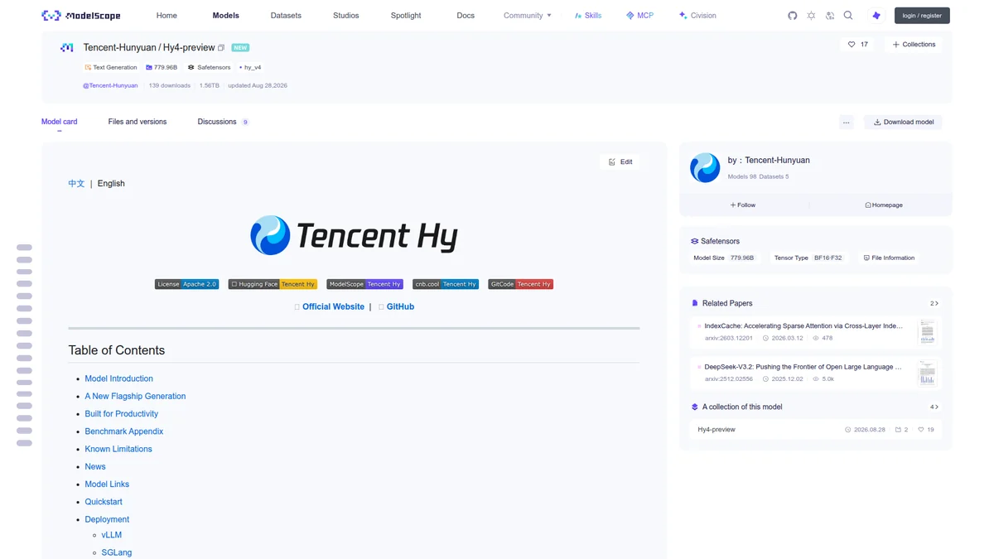Open the Official Website link
Screen dimensions: 994x559
(333, 306)
